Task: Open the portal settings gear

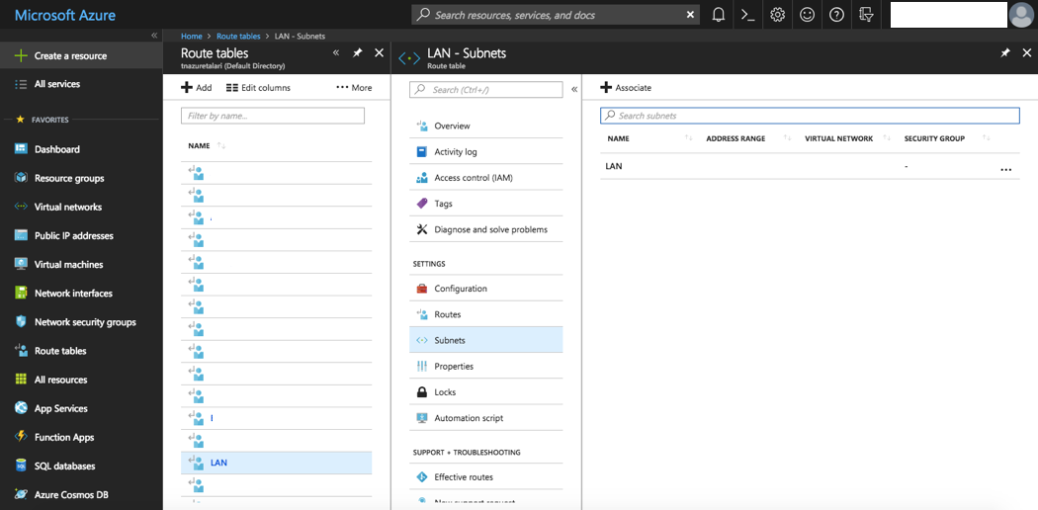Action: pyautogui.click(x=778, y=15)
